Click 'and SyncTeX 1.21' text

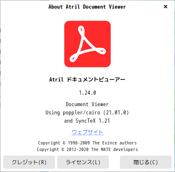(x=87, y=121)
